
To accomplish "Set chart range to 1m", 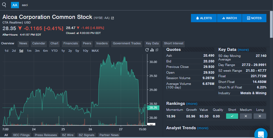I will click(29, 51).
